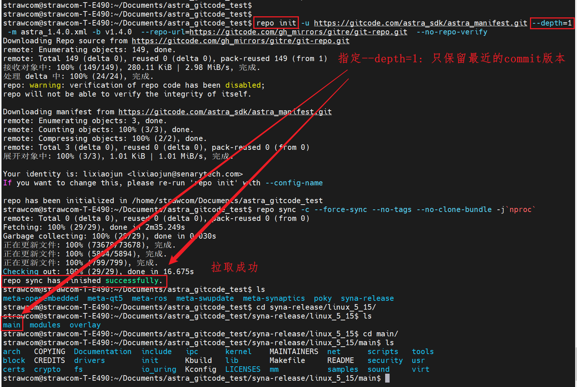Click the drivers directory name

coord(89,360)
